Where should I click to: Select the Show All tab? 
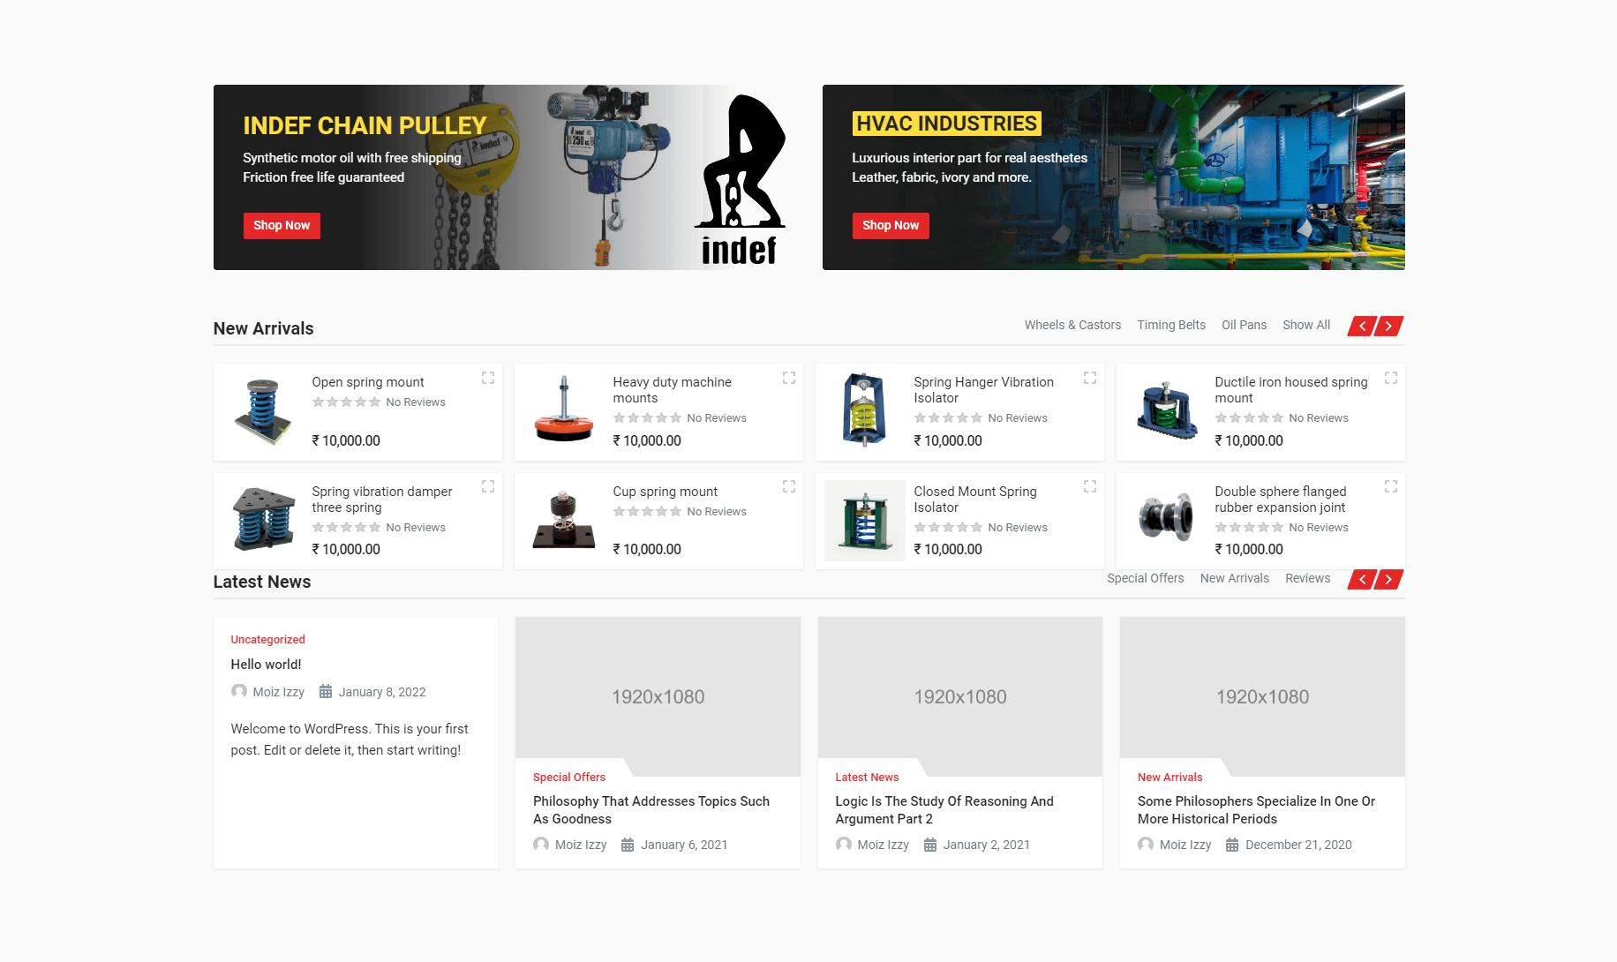pos(1306,325)
